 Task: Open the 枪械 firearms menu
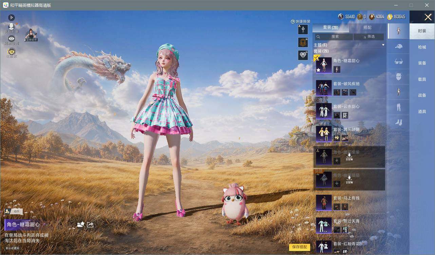point(422,47)
